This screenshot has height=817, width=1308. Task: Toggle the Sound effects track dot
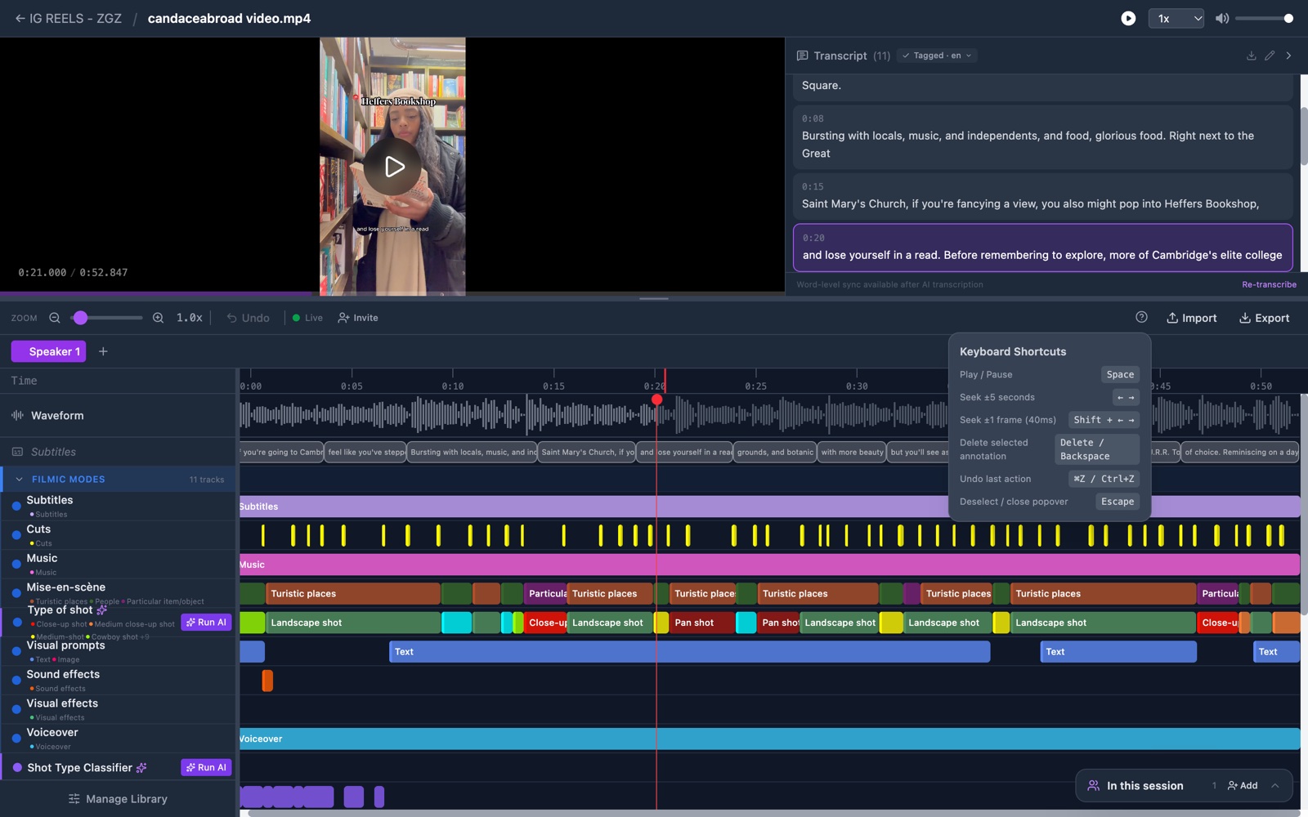click(16, 681)
